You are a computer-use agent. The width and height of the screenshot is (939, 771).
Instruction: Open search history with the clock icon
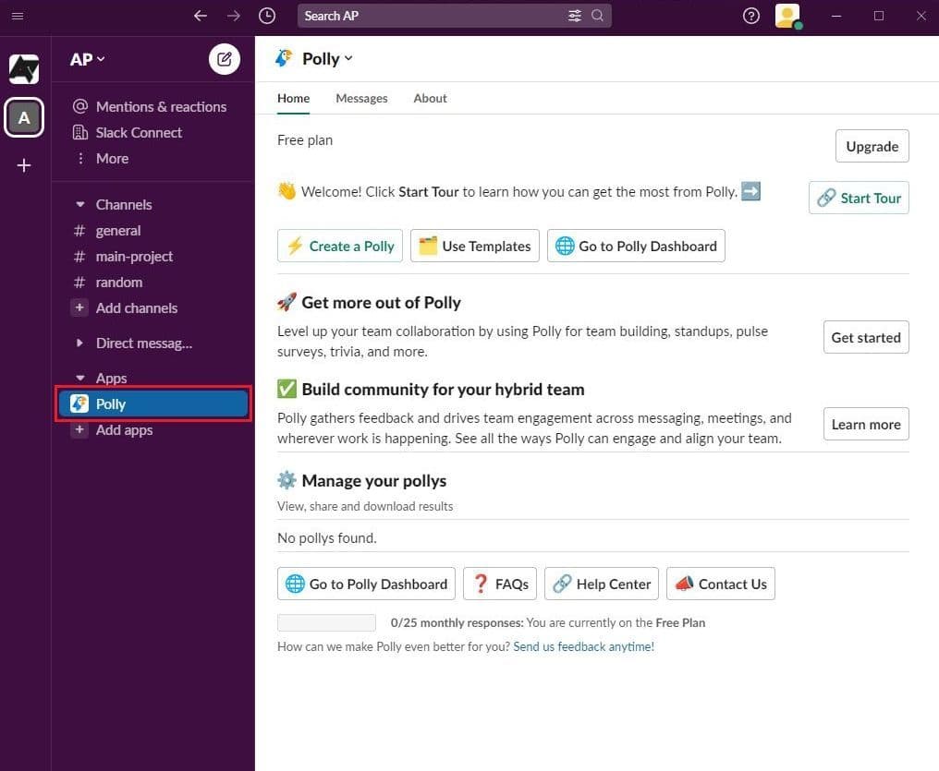coord(267,16)
